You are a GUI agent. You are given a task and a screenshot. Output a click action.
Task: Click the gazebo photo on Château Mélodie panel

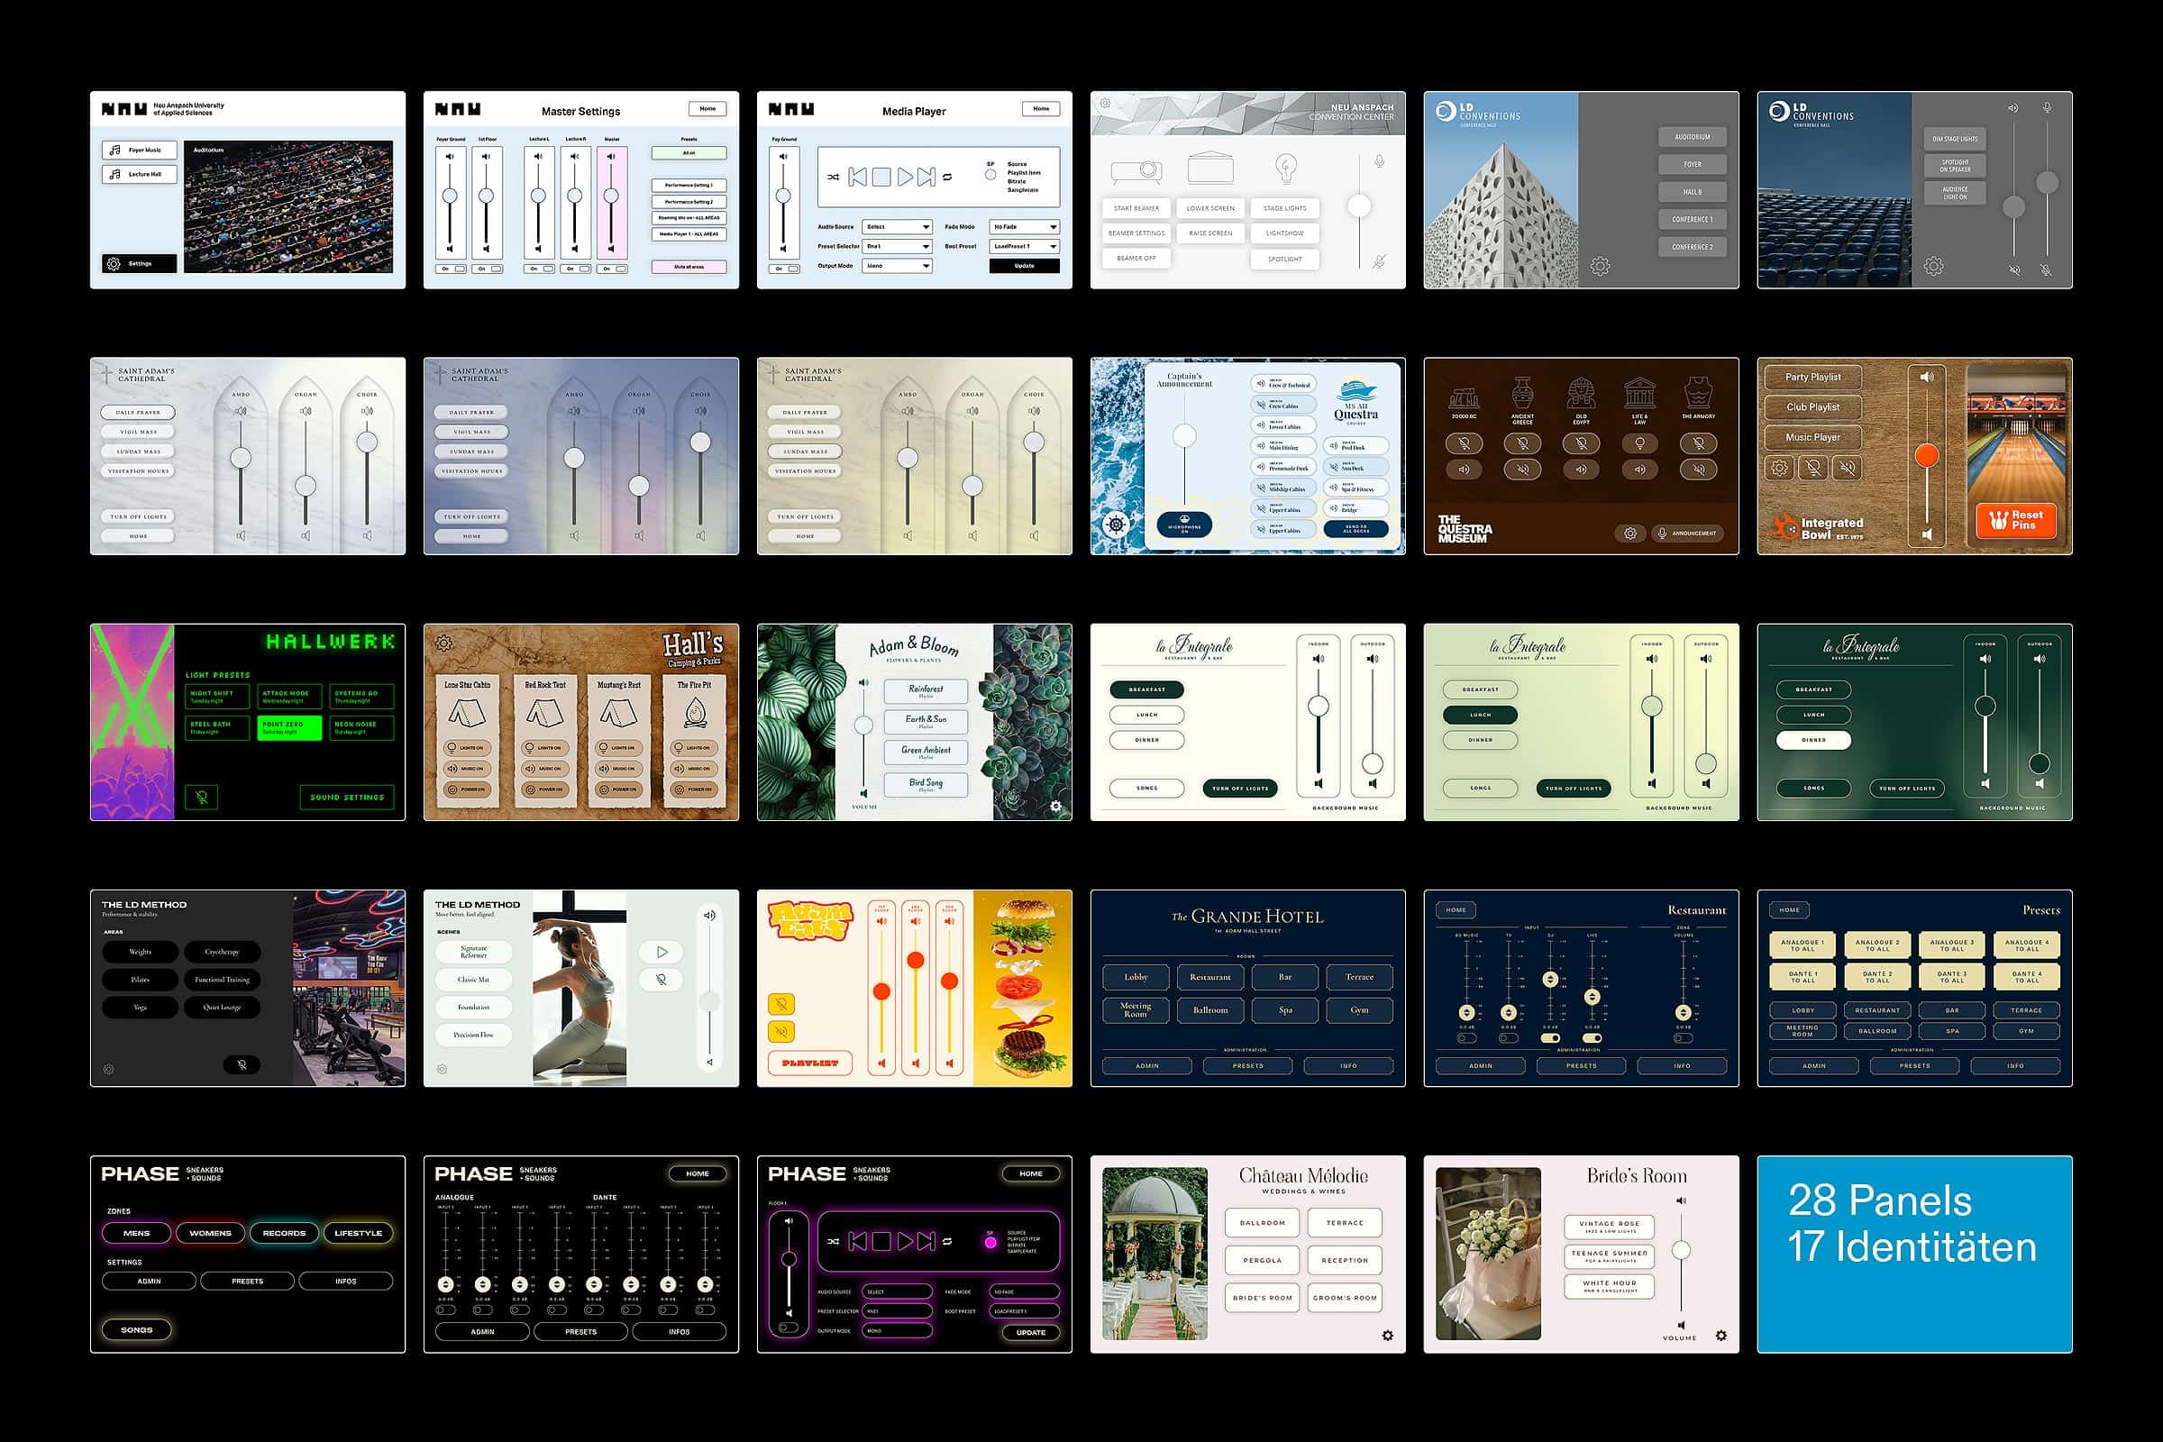point(1155,1254)
